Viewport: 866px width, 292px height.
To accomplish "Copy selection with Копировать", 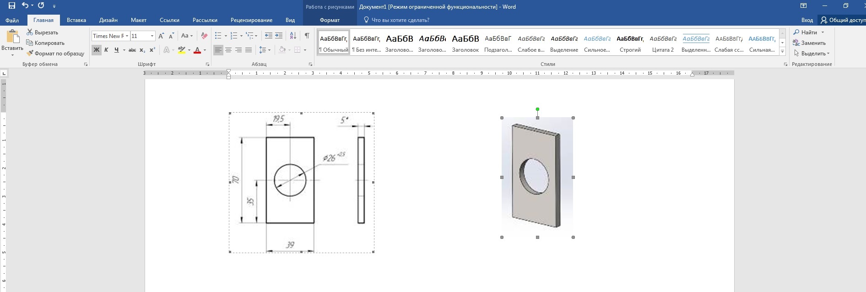I will (x=45, y=43).
